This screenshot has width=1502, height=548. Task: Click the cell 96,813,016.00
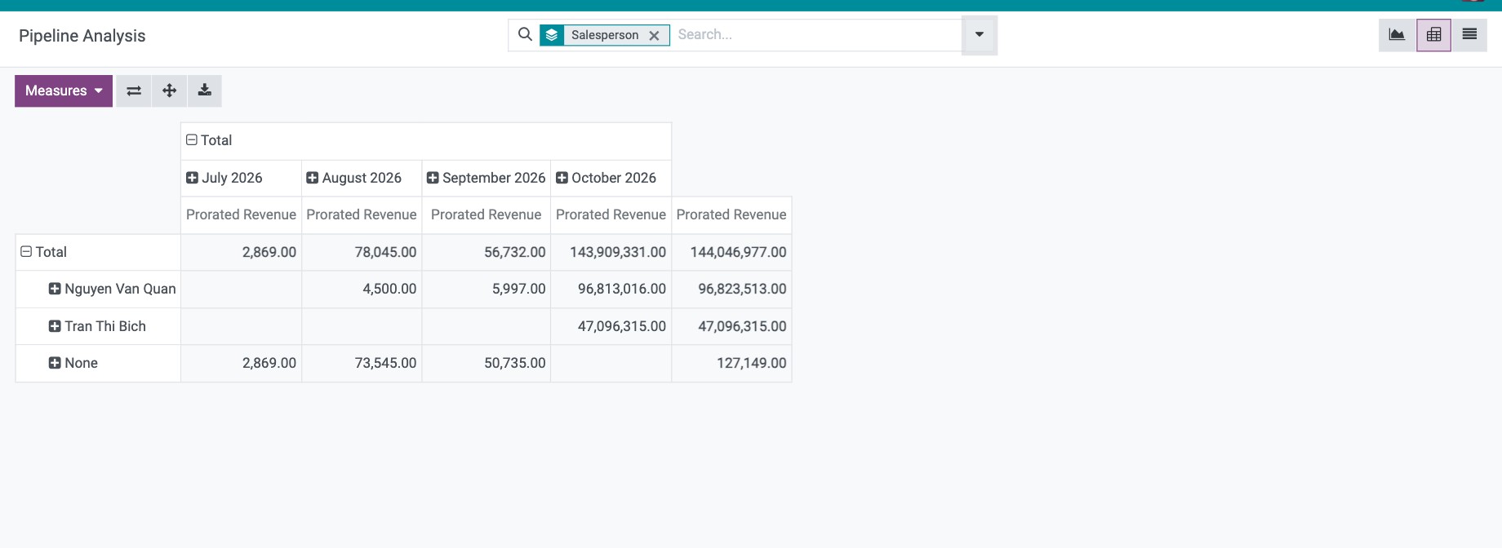tap(611, 289)
